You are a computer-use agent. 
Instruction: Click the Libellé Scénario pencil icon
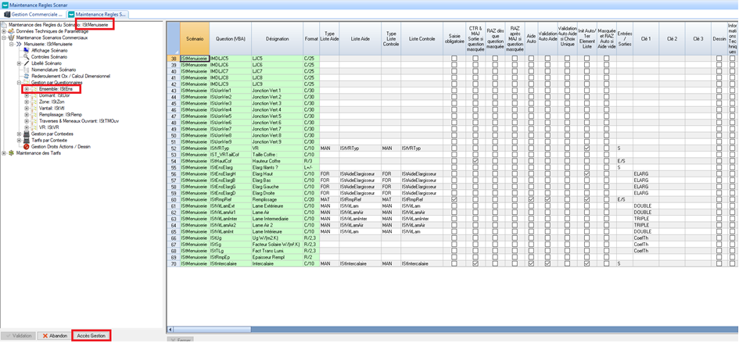[x=27, y=63]
